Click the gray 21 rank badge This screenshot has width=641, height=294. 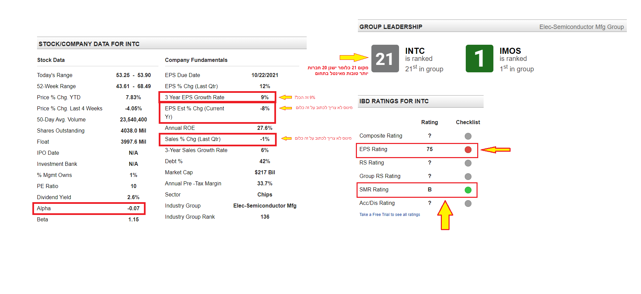[x=385, y=59]
